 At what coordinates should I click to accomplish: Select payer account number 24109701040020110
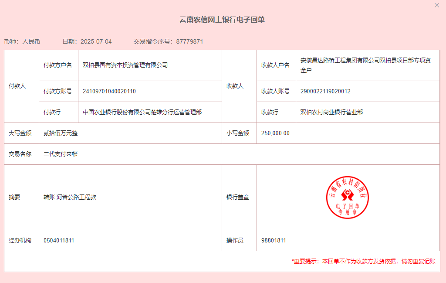coord(109,91)
